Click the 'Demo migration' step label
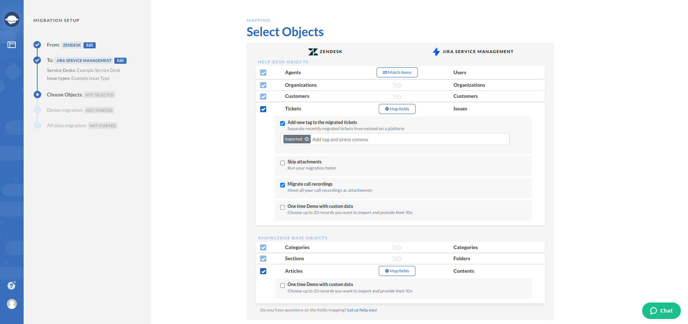 point(65,110)
